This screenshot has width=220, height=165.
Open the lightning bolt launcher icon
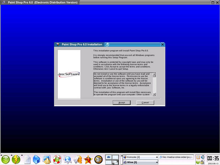(x=16, y=159)
